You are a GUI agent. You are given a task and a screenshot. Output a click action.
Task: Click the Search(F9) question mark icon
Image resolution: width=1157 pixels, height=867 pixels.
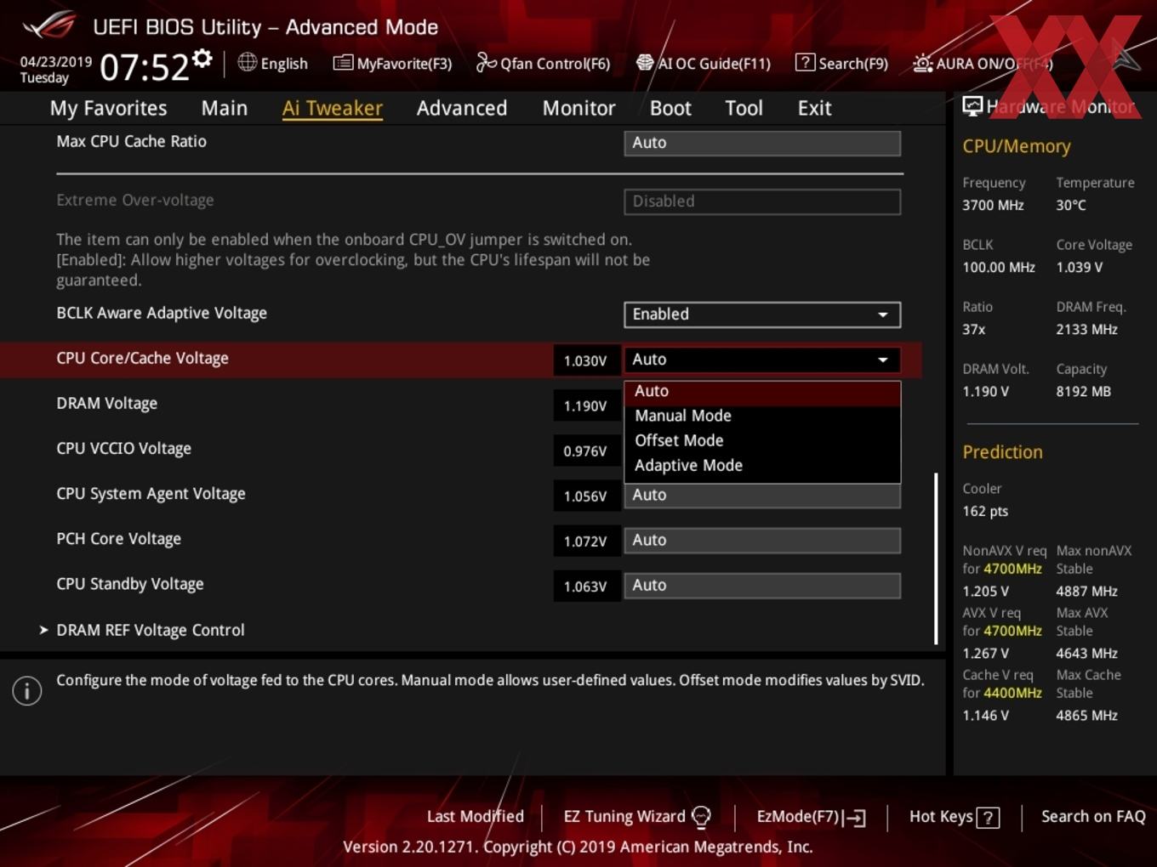tap(805, 62)
